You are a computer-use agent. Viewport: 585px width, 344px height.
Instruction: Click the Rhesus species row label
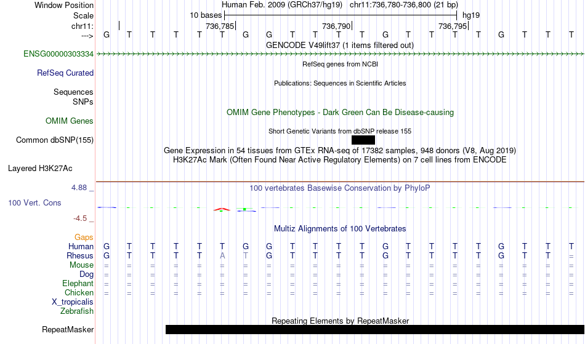80,255
